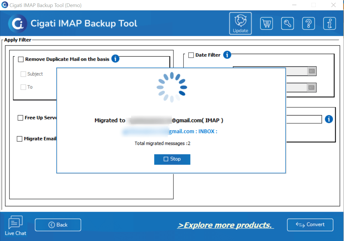Click the Convert button
Viewport: 344px width, 241px height.
(310, 225)
